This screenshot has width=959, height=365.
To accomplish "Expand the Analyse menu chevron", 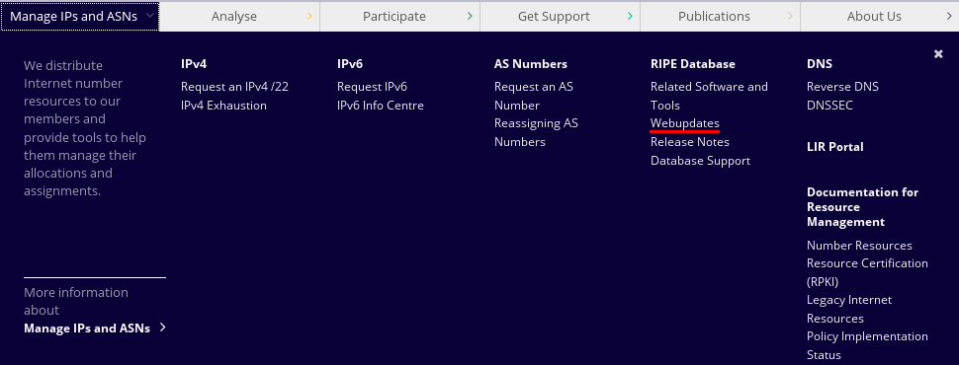I will (x=310, y=17).
